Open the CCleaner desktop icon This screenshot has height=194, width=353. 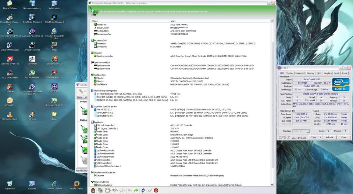(x=10, y=87)
